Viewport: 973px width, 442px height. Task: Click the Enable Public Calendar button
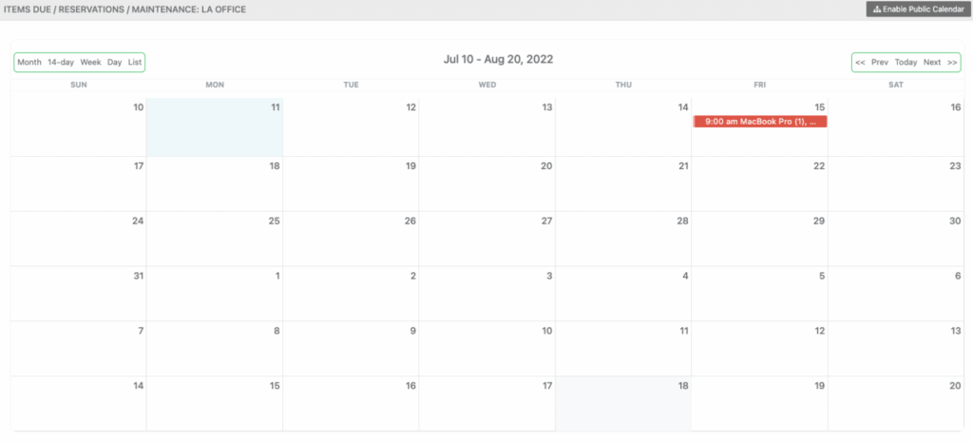(917, 10)
